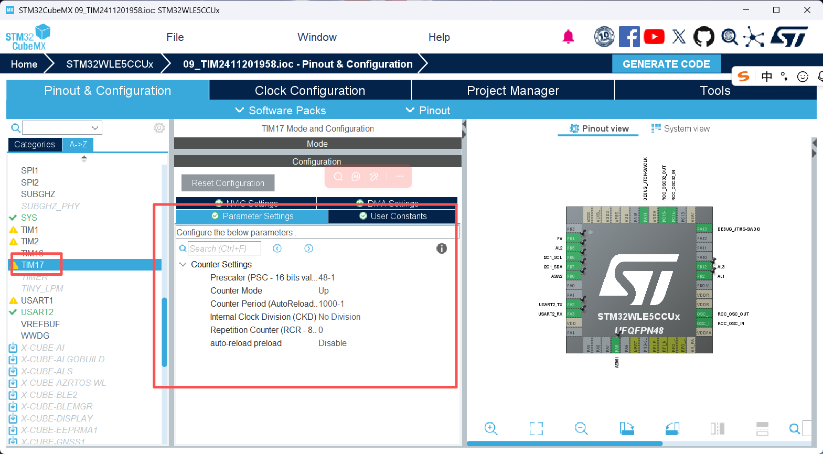The width and height of the screenshot is (823, 454).
Task: Select USART2 in the peripheral list
Action: (x=37, y=312)
